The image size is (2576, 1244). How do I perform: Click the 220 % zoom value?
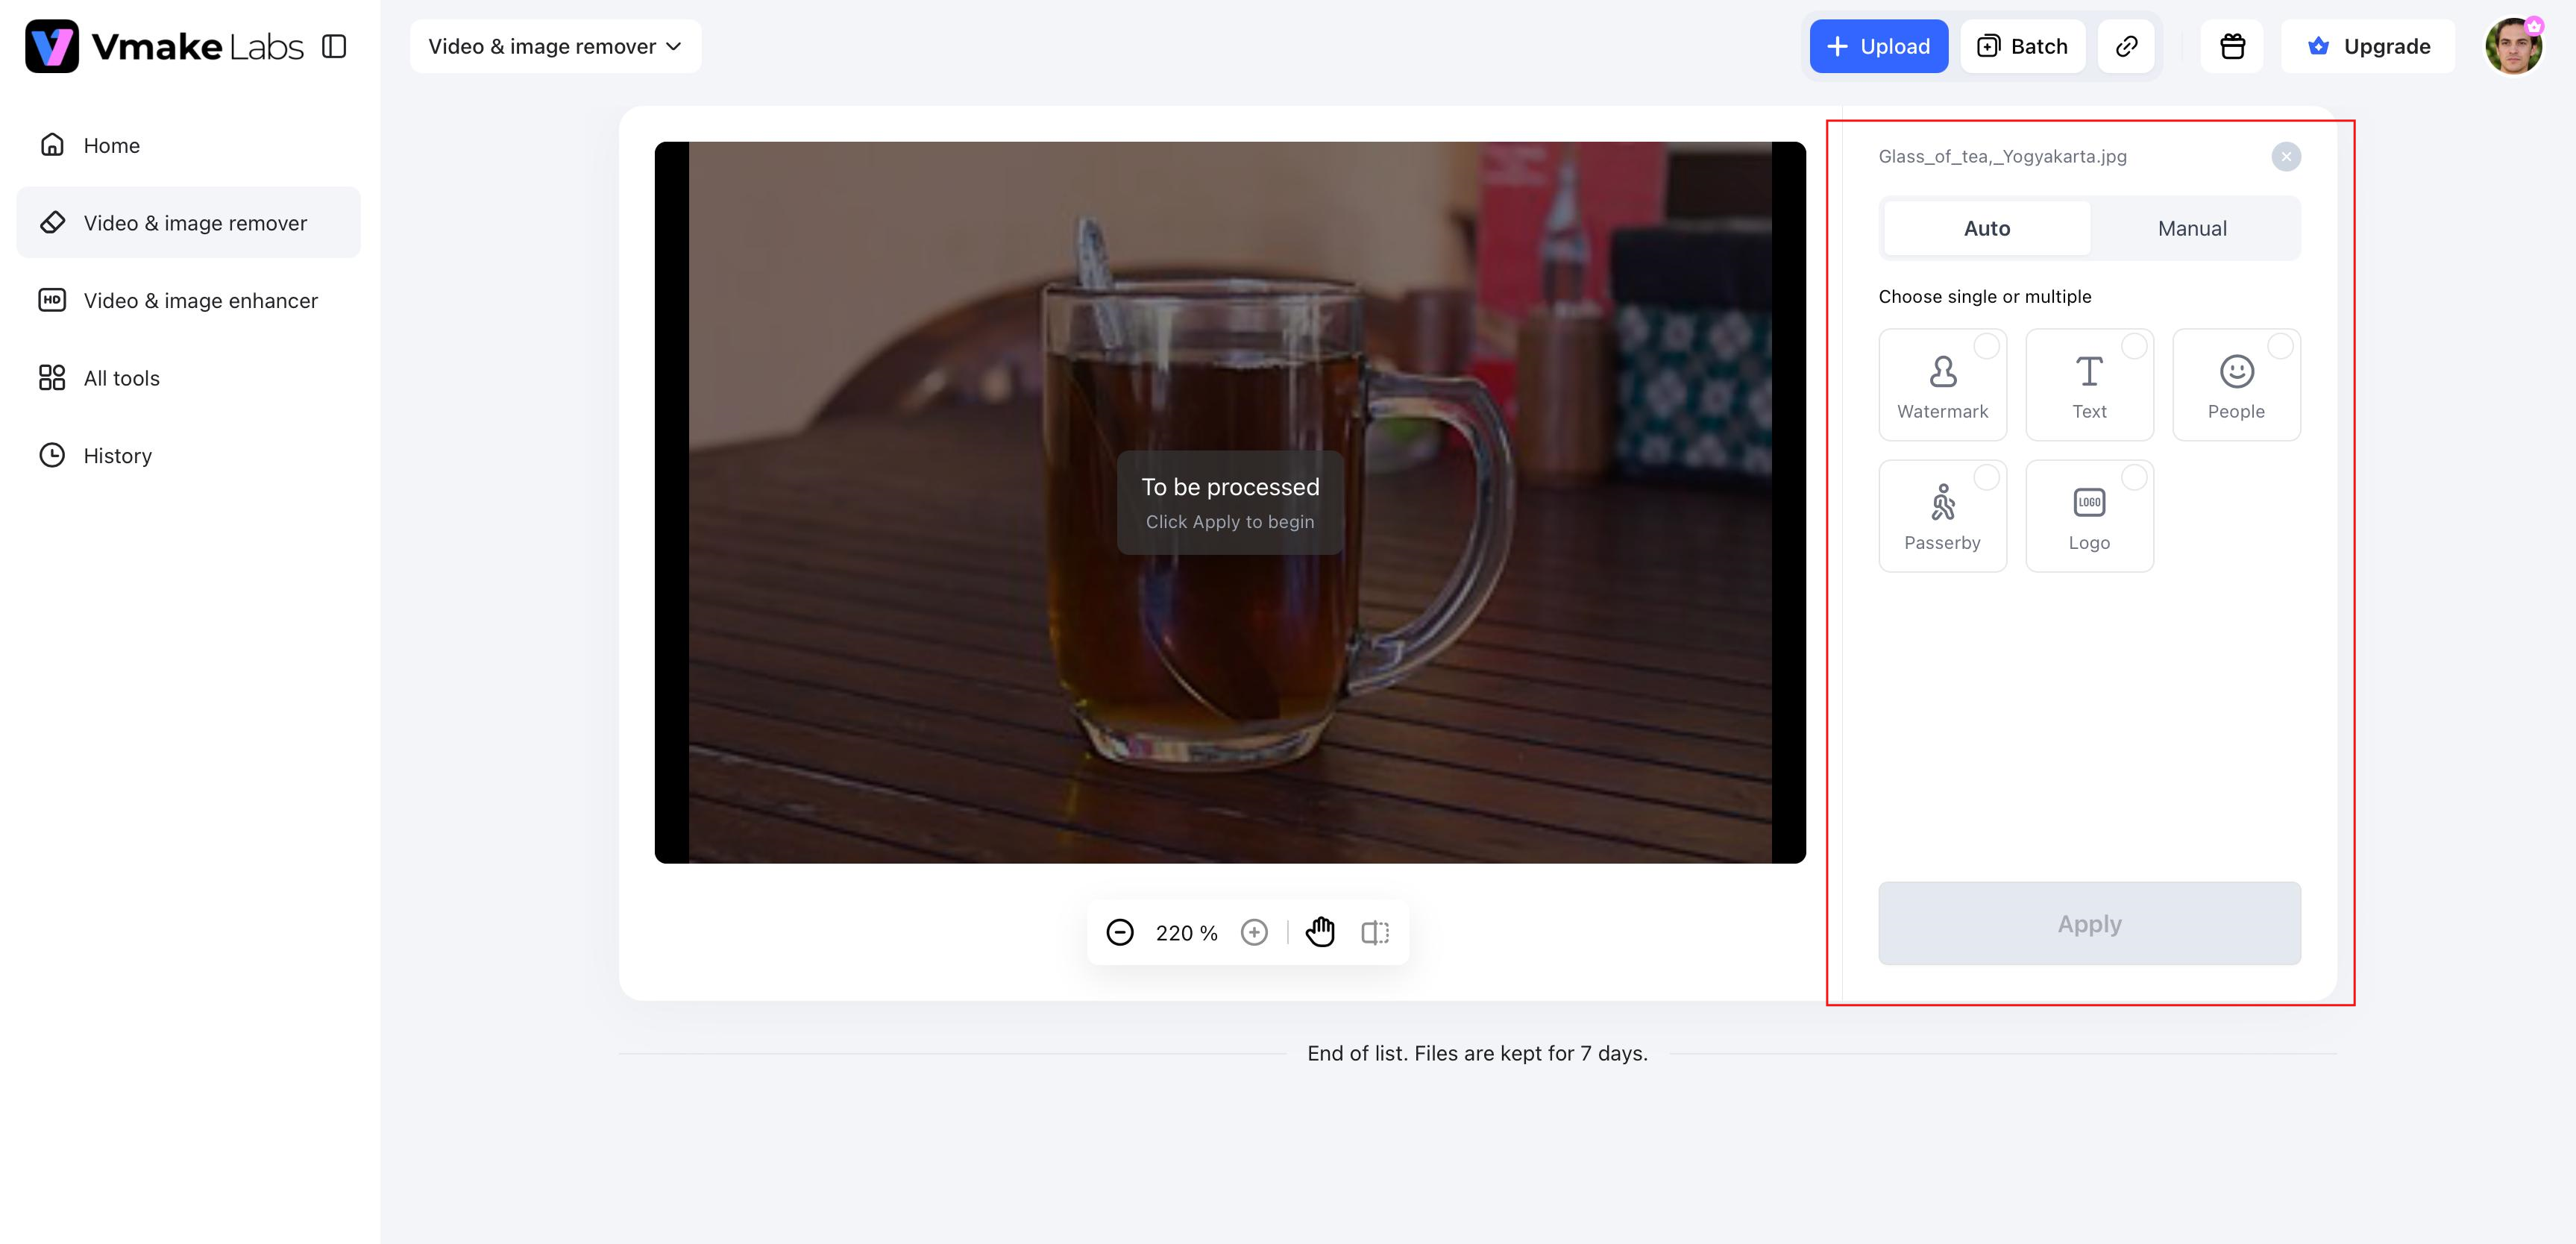point(1186,933)
